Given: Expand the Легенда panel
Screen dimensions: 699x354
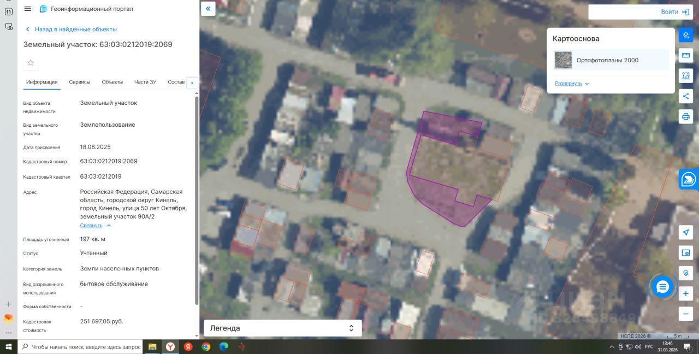Looking at the screenshot, I should pyautogui.click(x=282, y=328).
